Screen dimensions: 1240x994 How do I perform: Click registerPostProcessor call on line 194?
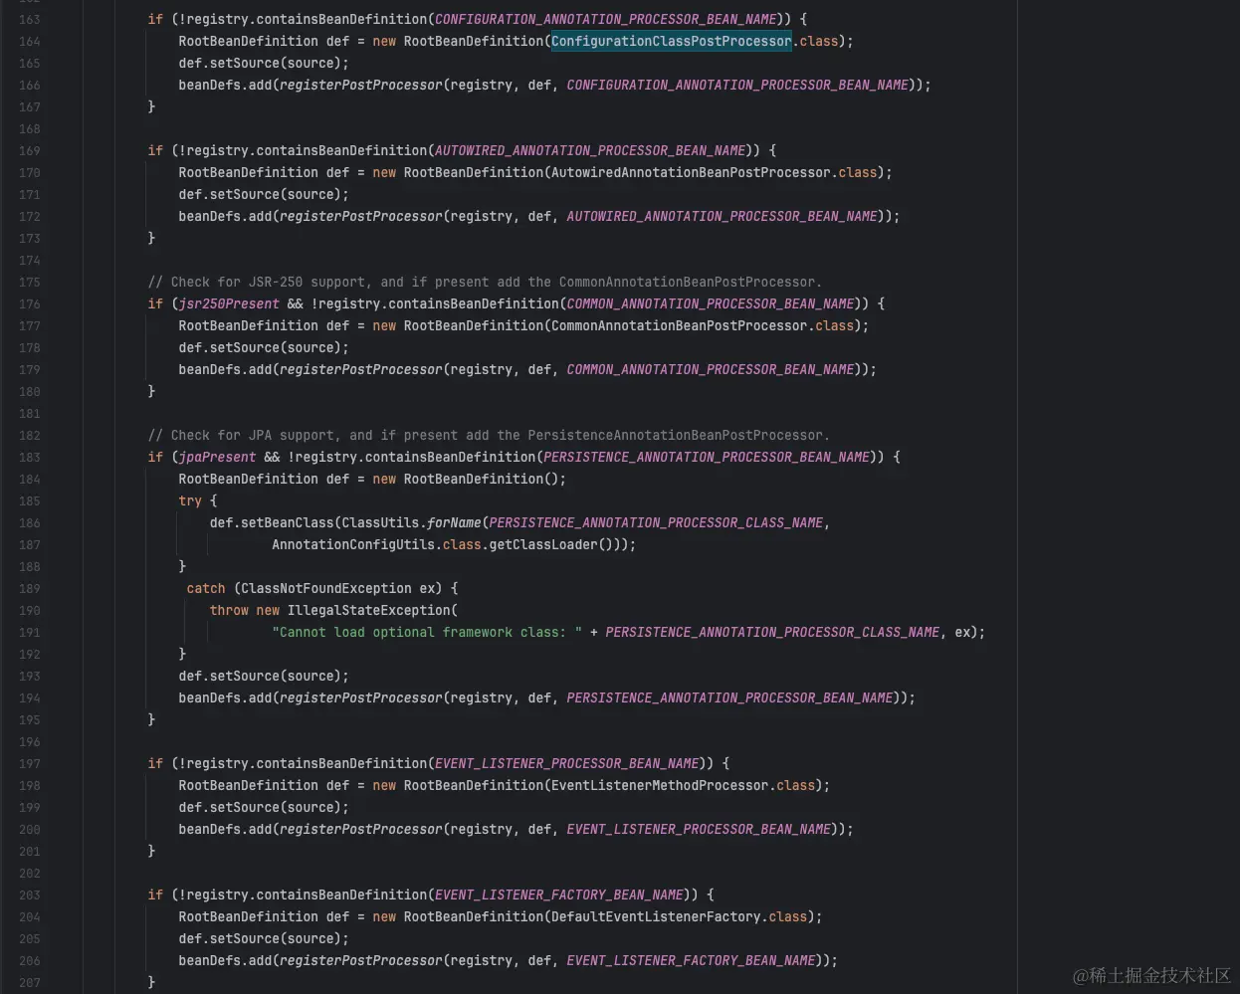[360, 697]
